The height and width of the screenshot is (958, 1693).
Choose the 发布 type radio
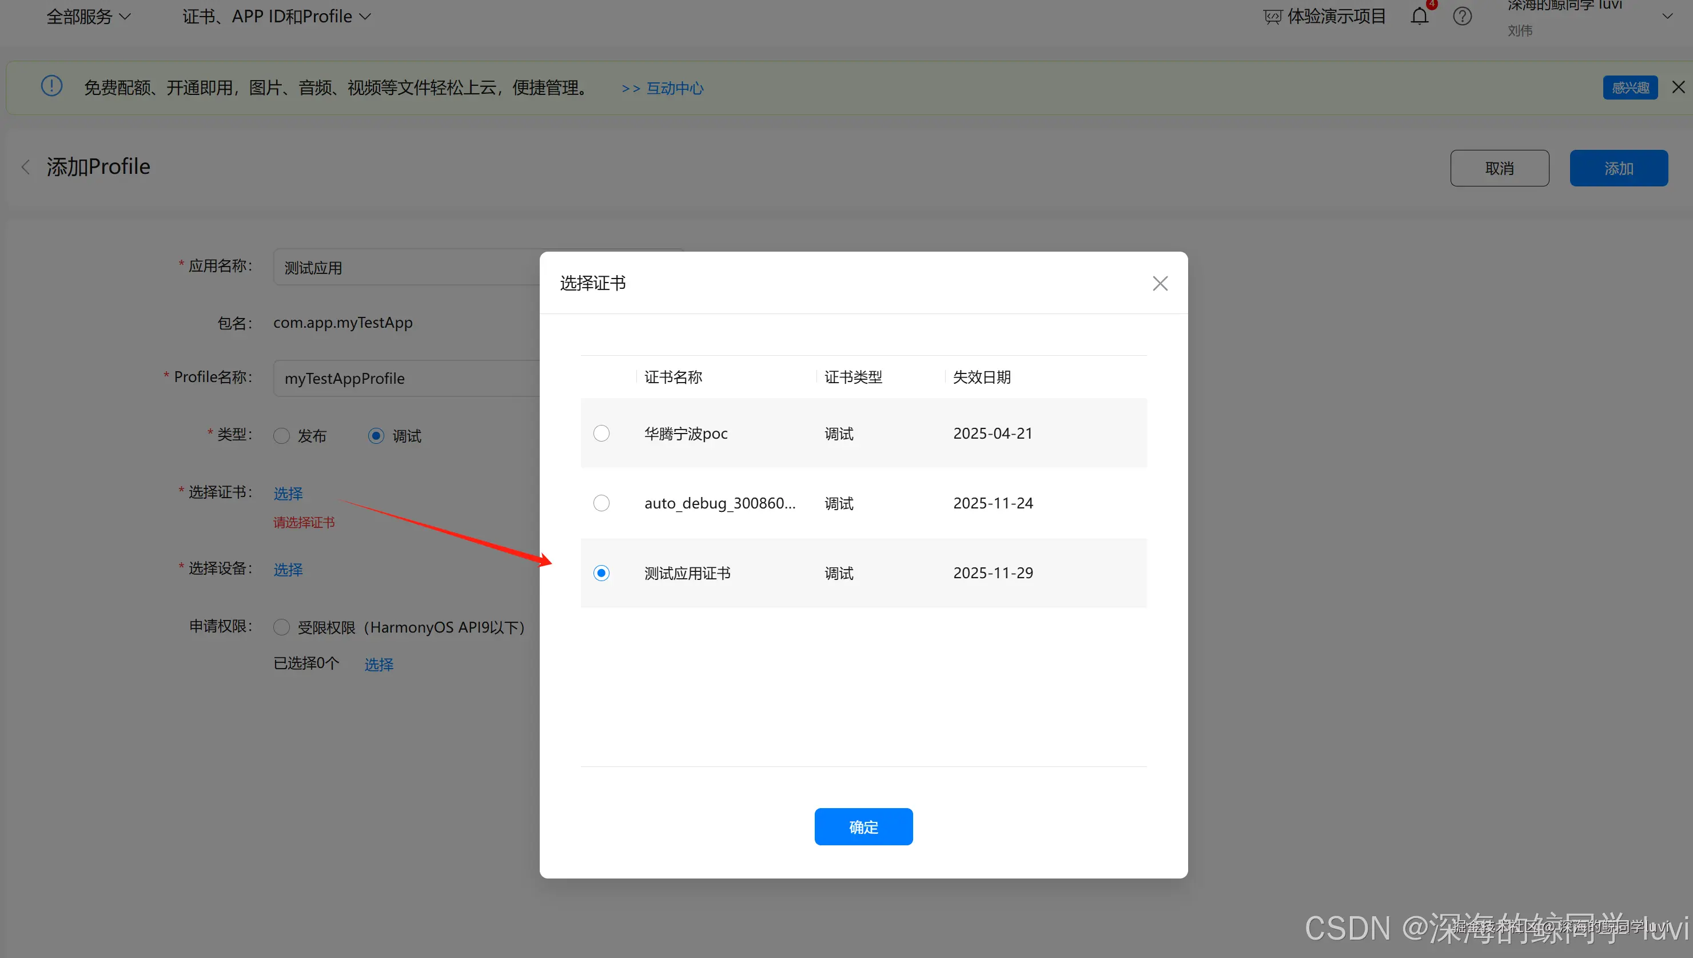point(281,436)
